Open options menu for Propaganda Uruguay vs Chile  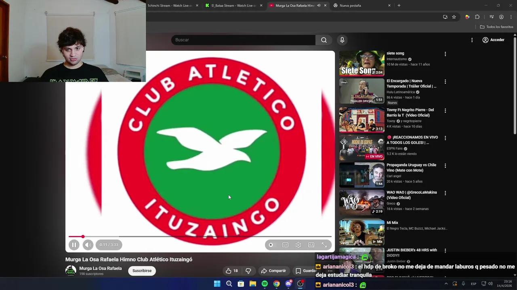tap(445, 166)
